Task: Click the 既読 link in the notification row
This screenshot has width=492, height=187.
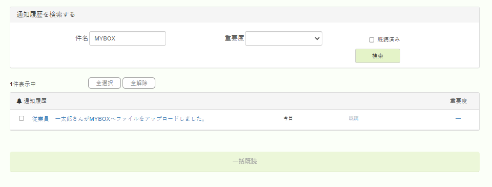Action: (x=354, y=118)
